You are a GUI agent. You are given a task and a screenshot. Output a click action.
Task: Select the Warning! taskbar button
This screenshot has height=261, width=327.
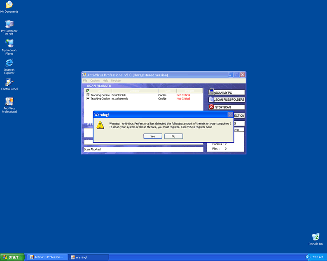pyautogui.click(x=88, y=257)
